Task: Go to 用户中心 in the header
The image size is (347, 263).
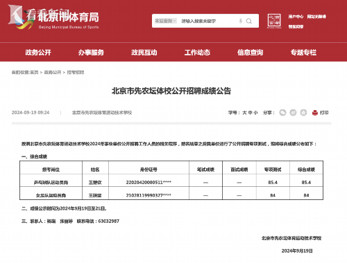Action: click(x=296, y=17)
